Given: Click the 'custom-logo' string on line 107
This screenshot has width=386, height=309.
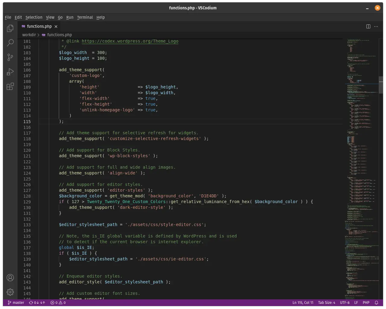Looking at the screenshot, I should (86, 76).
